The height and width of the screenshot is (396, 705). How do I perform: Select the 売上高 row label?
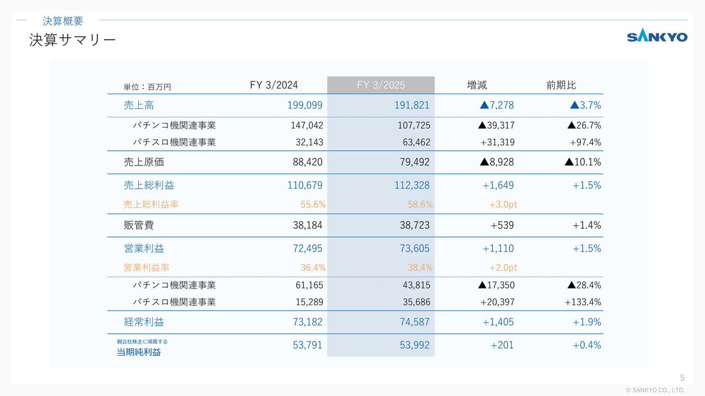pos(139,105)
